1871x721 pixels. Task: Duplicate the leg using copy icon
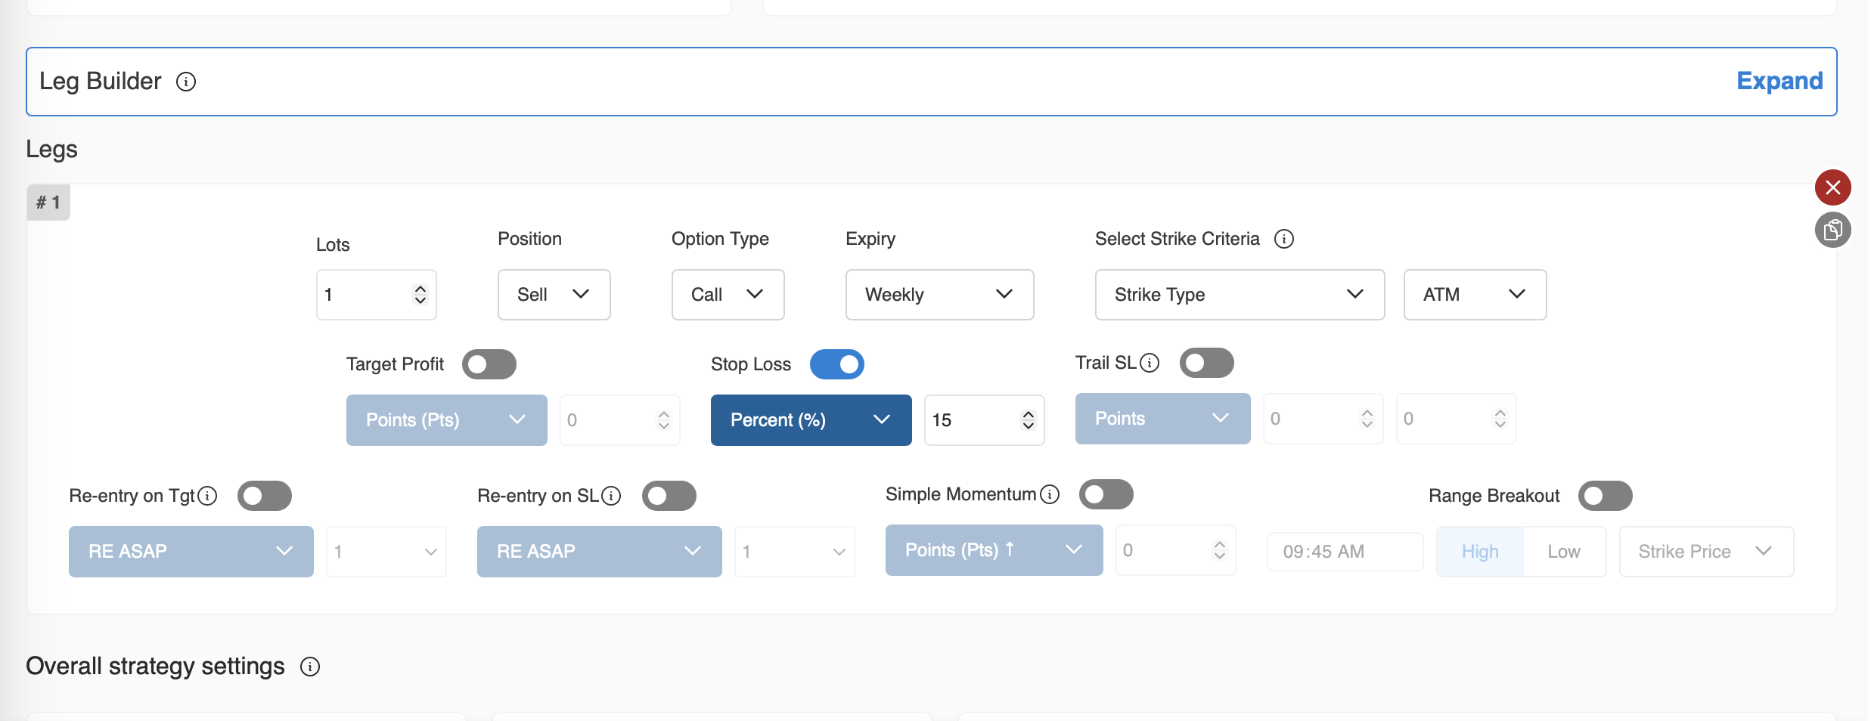pos(1832,230)
